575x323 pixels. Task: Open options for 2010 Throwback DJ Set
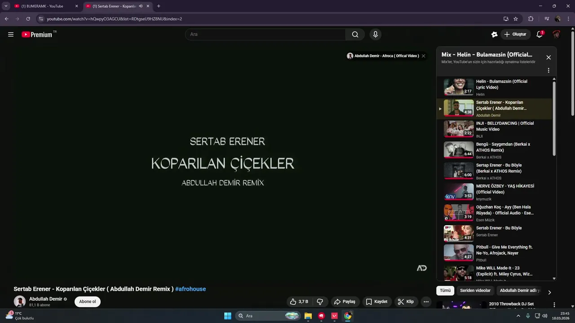554,305
